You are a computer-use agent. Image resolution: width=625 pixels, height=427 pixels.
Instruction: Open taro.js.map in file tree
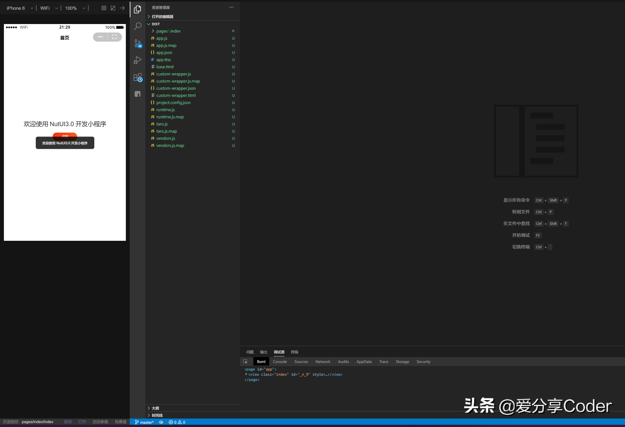click(193, 131)
